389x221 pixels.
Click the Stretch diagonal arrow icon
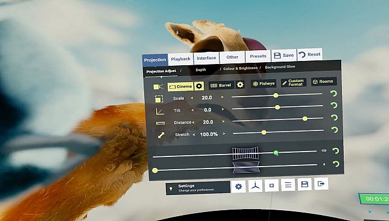pos(161,135)
